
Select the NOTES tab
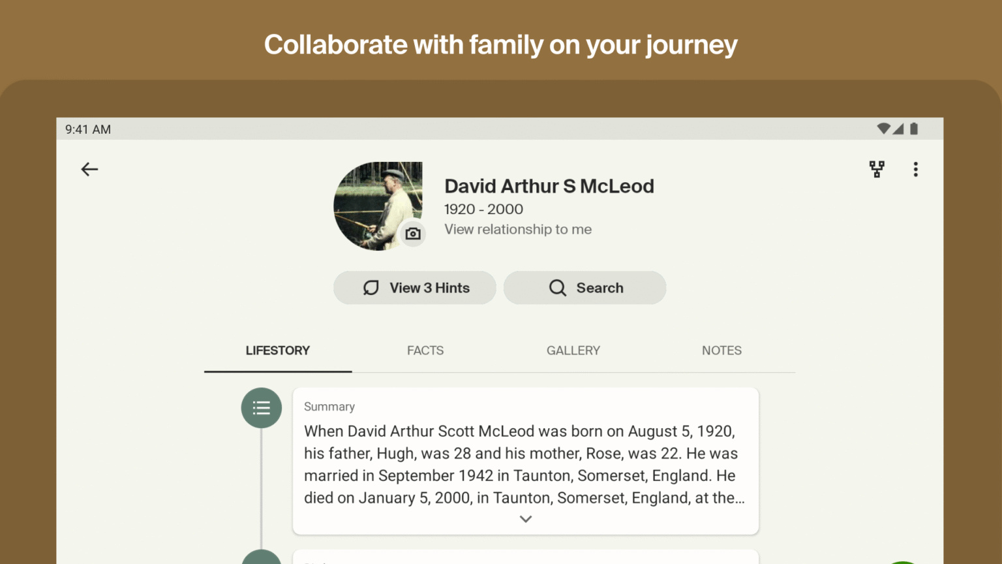click(x=721, y=351)
